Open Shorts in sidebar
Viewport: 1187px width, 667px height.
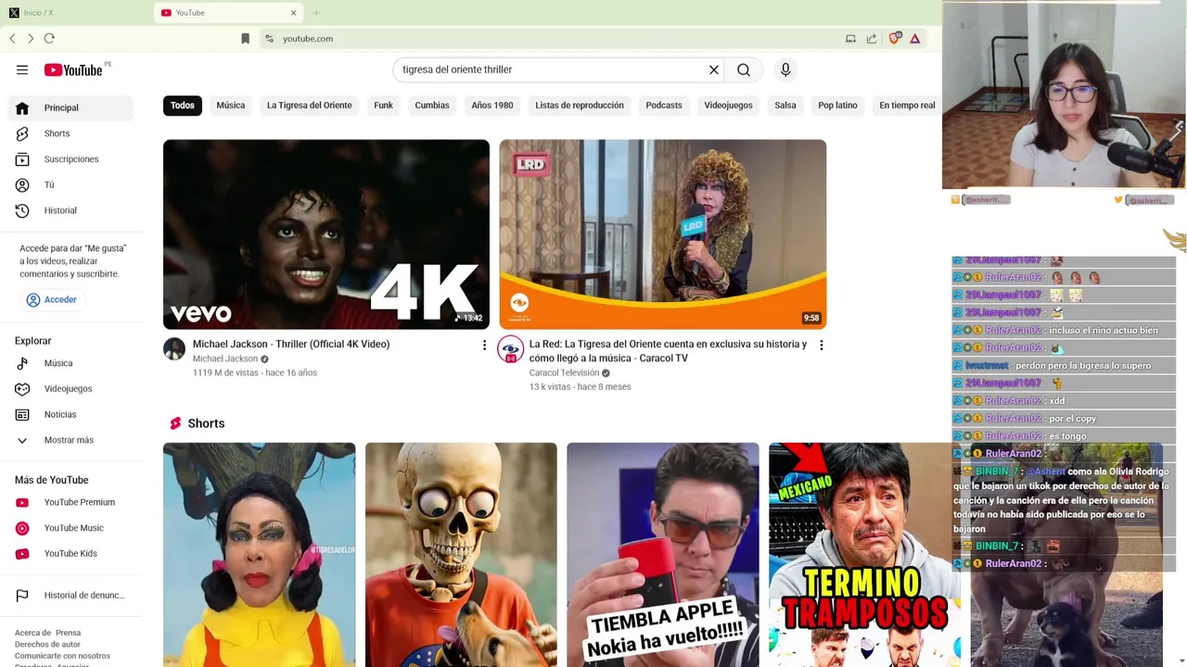coord(70,133)
